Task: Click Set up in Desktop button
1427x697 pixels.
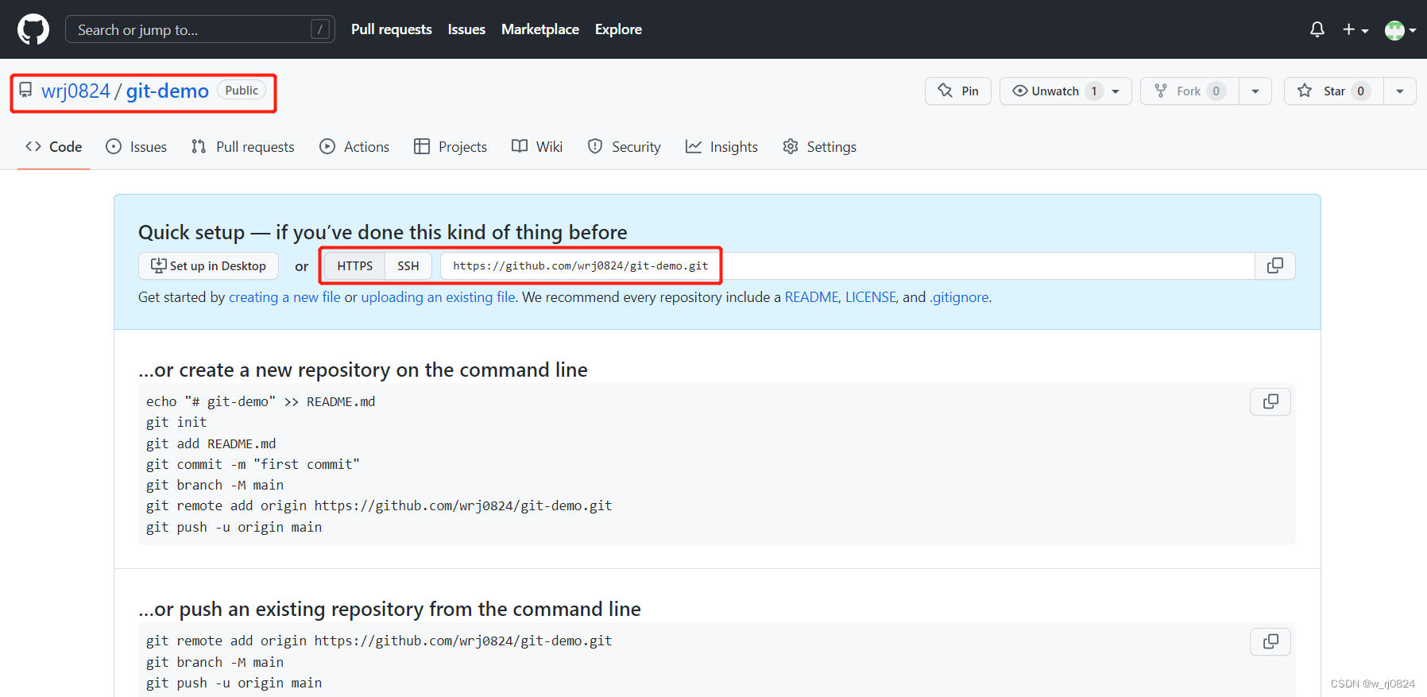Action: point(209,266)
